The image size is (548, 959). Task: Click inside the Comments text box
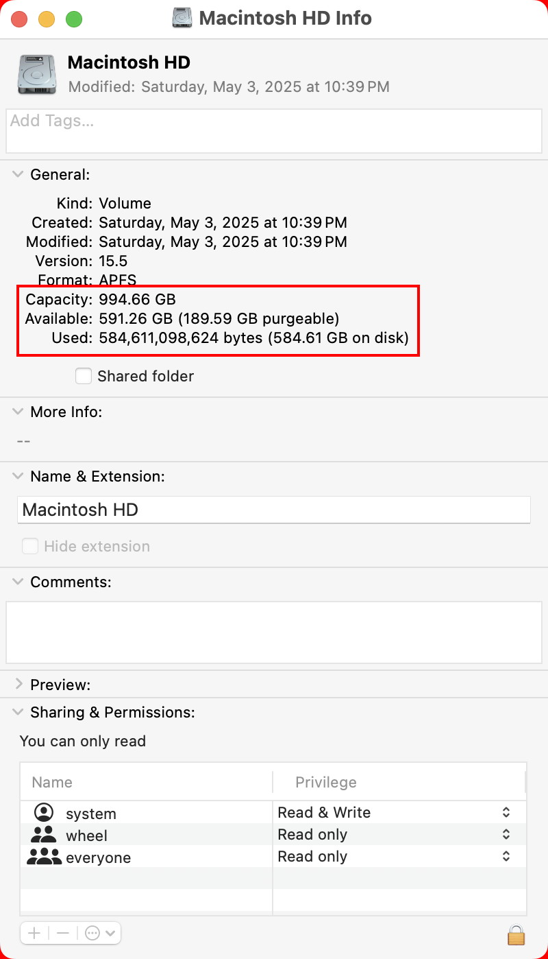point(274,631)
